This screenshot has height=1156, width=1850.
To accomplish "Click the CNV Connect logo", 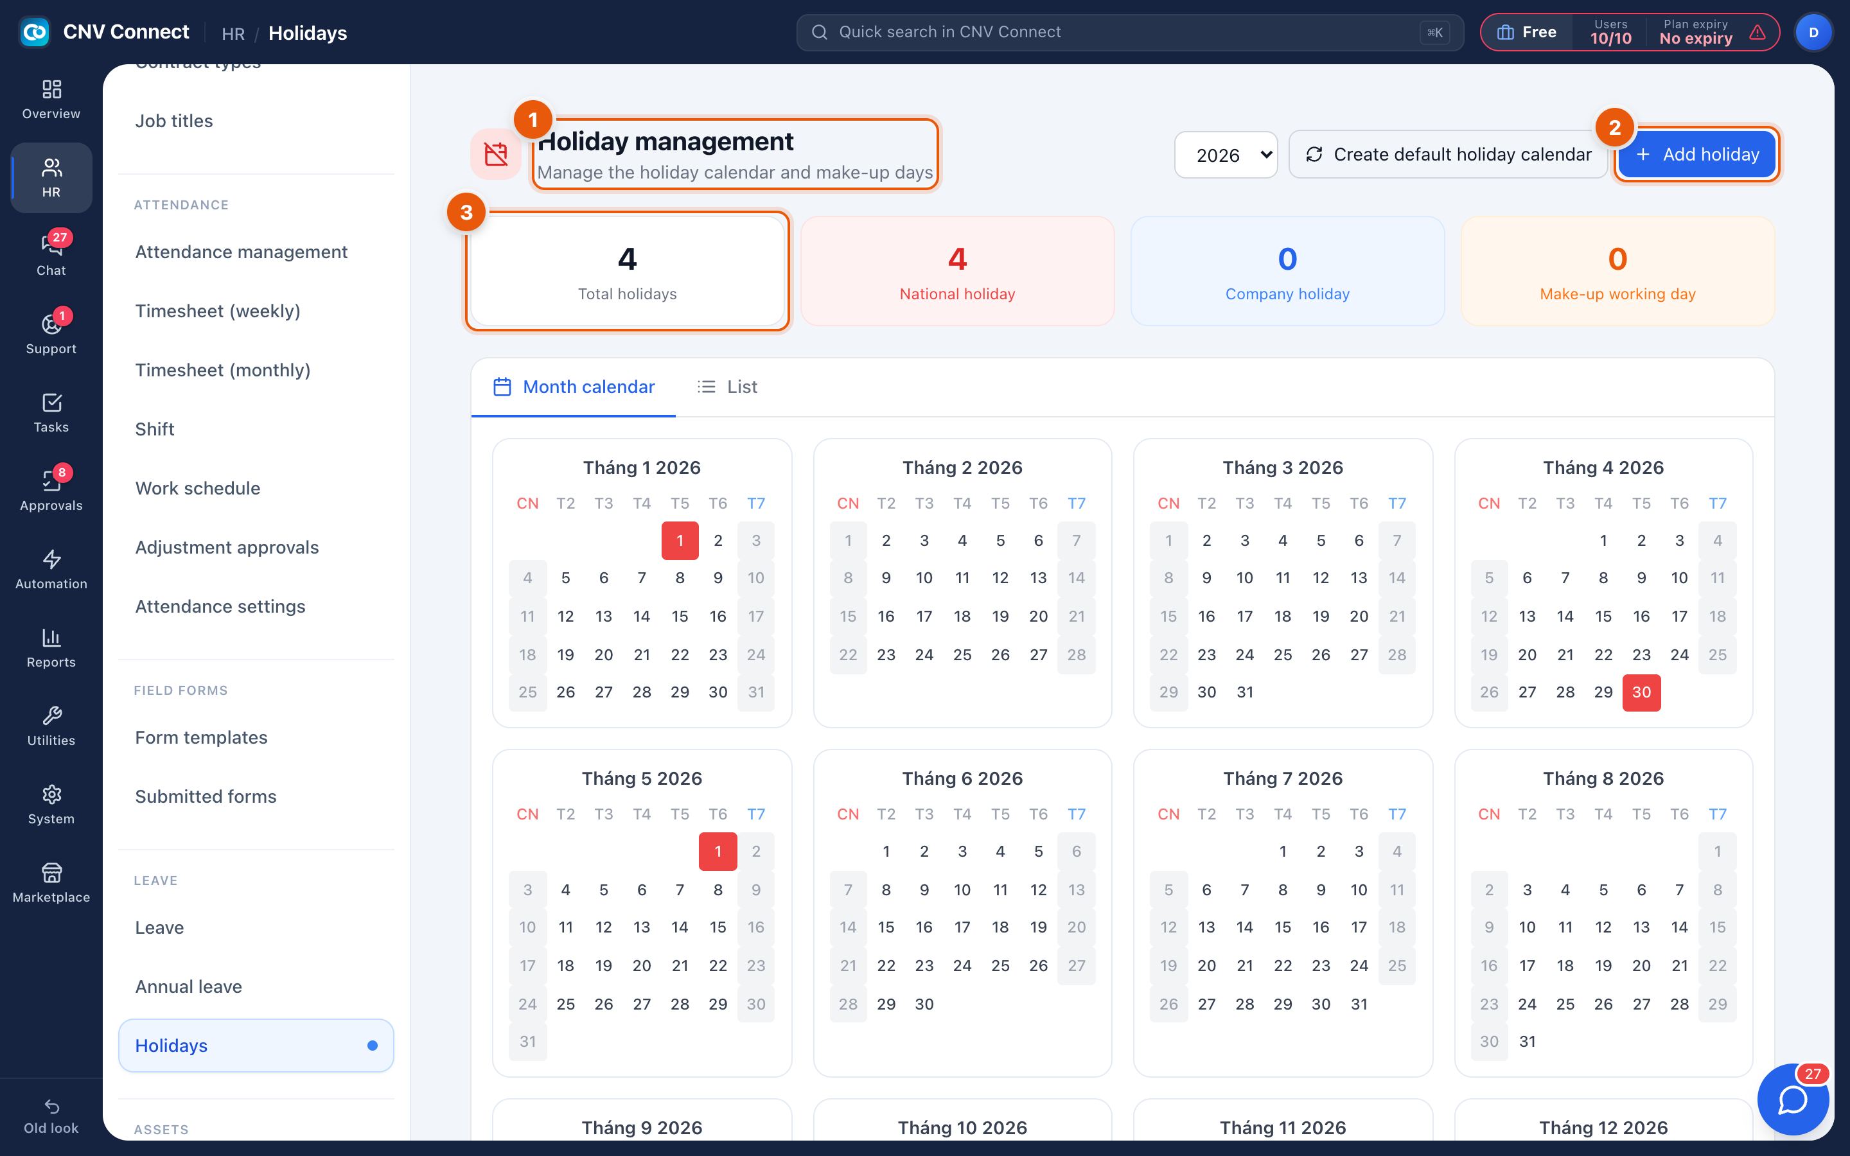I will 35,32.
